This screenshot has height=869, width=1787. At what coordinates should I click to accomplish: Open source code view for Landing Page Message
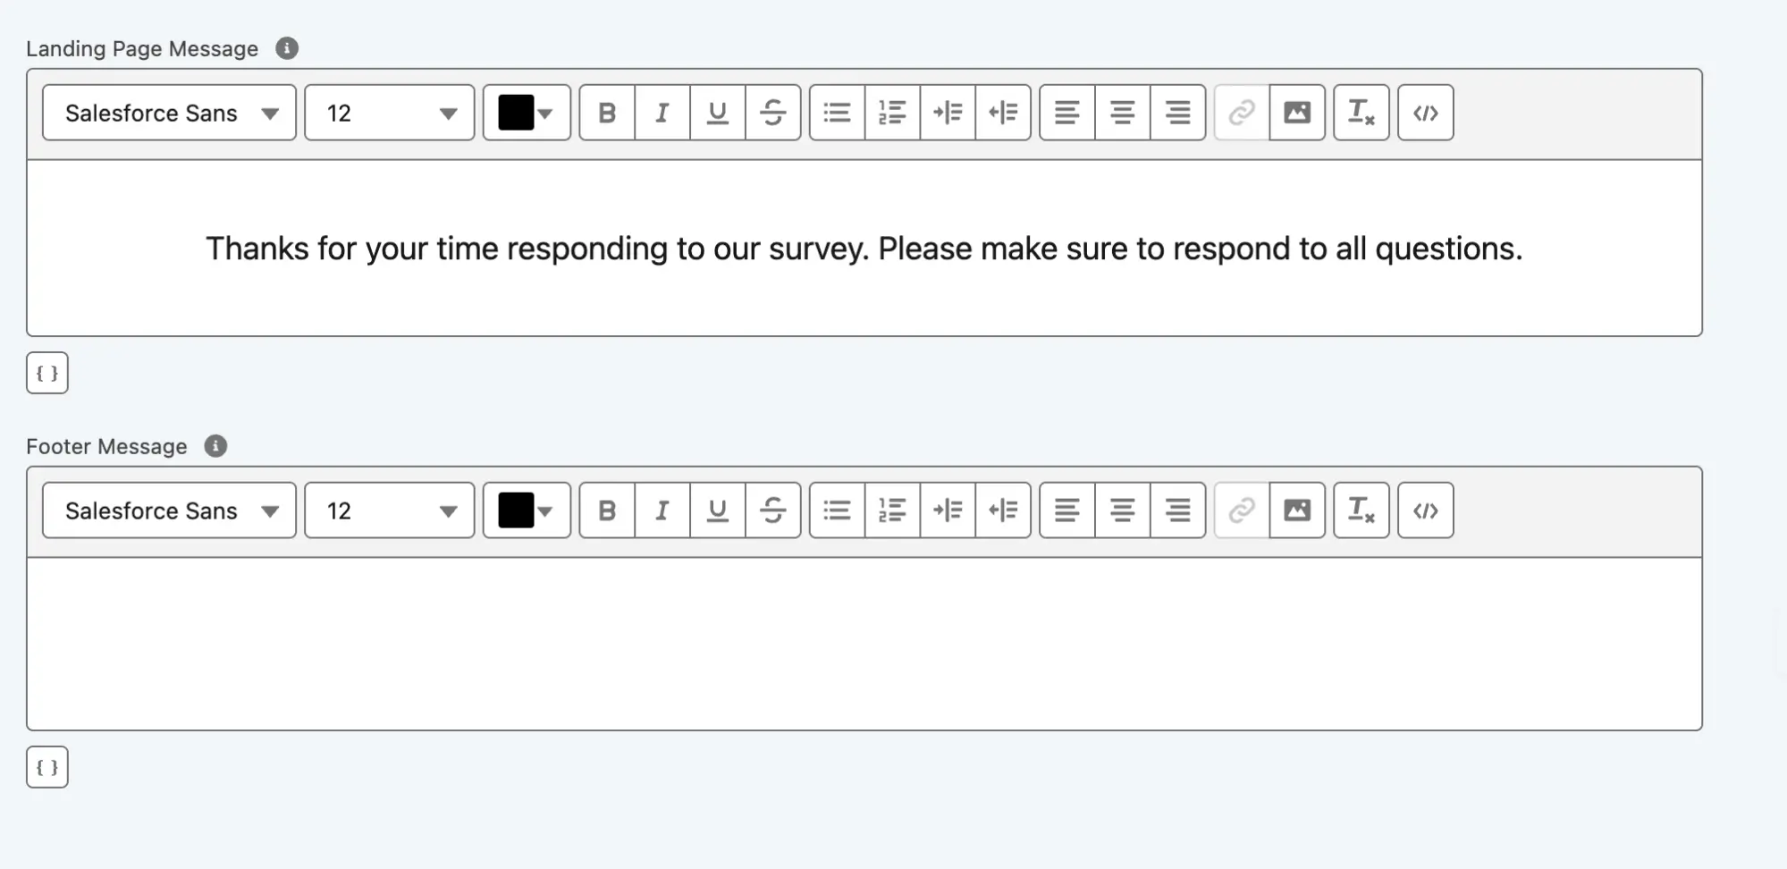[x=1425, y=113]
